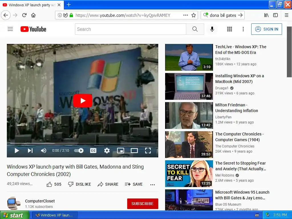Viewport: 292px width, 219px height.
Task: Submit search with the go arrow
Action: point(240,15)
